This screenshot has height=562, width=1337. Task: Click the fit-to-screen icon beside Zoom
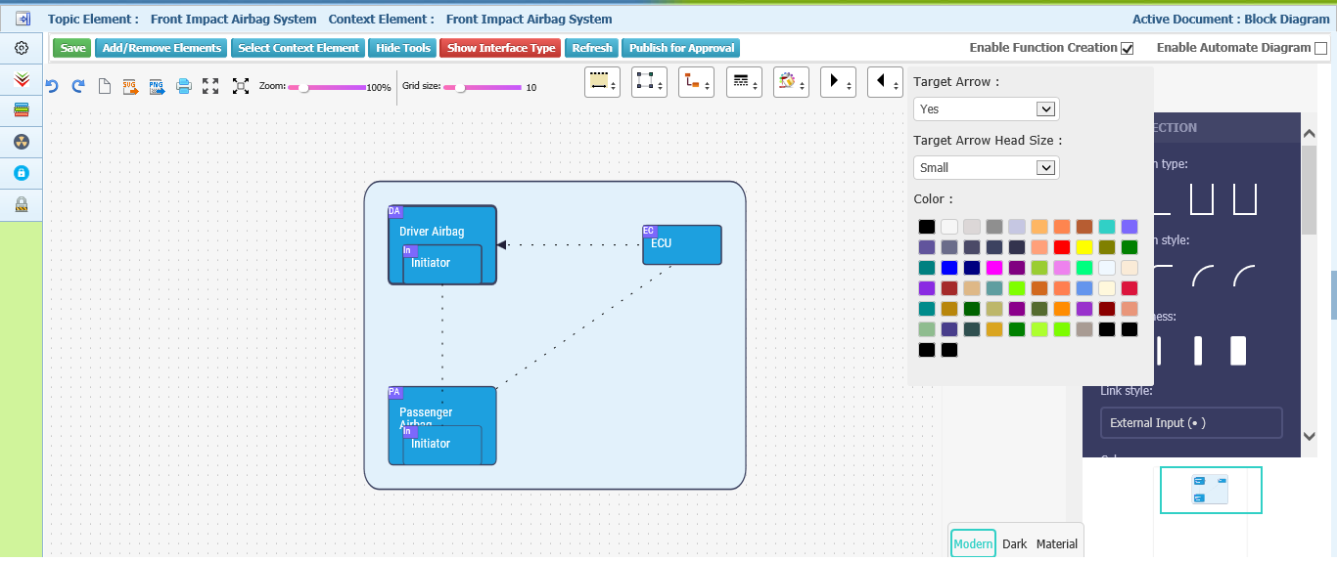(241, 86)
